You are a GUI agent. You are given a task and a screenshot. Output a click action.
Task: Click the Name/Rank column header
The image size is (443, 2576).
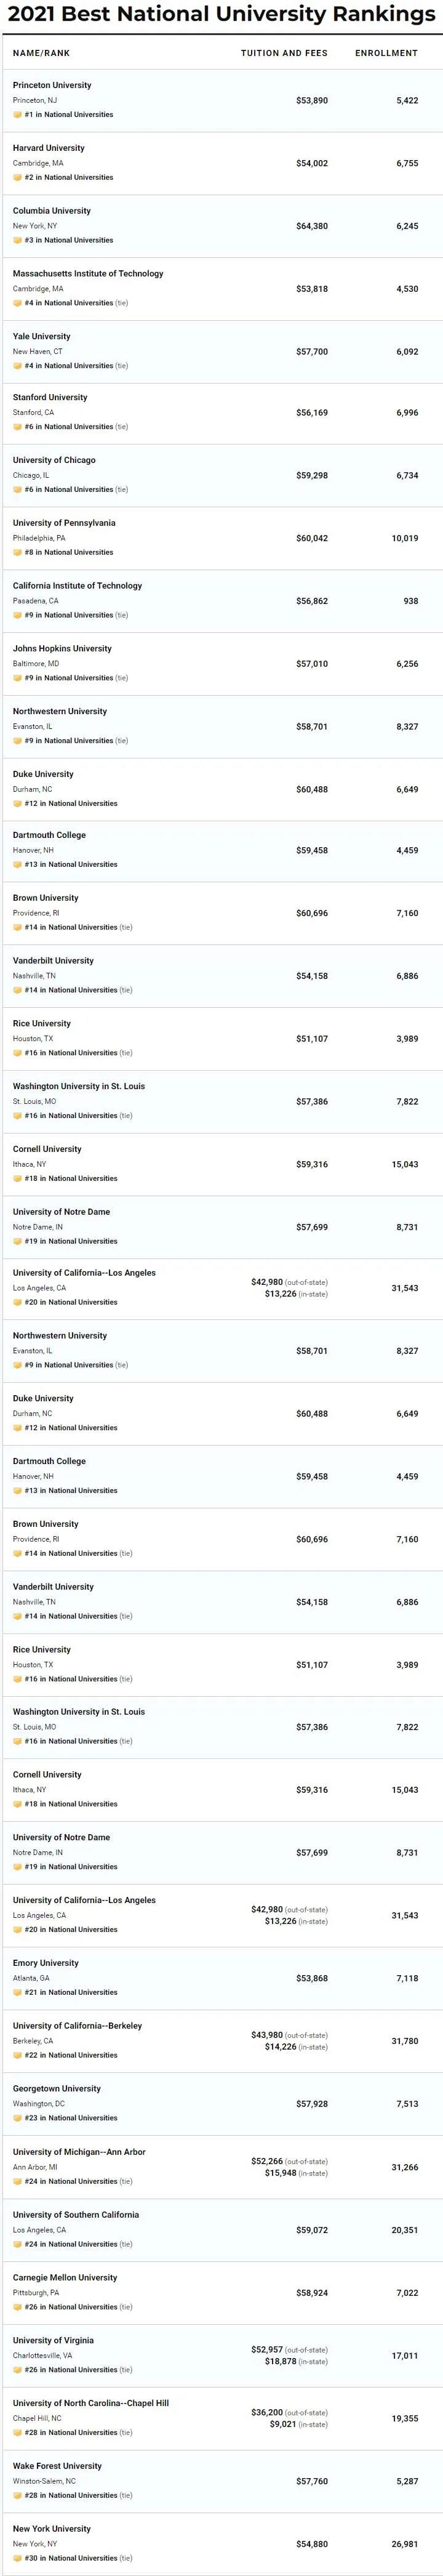pyautogui.click(x=41, y=53)
